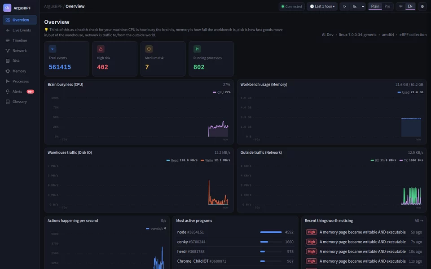Click the Total events pulse icon
The height and width of the screenshot is (269, 431).
click(53, 49)
